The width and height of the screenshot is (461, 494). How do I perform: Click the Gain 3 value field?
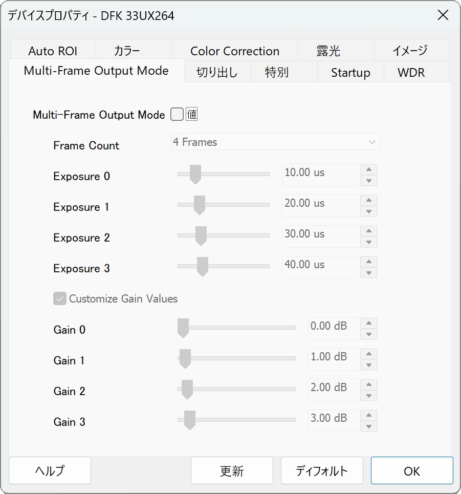[334, 418]
